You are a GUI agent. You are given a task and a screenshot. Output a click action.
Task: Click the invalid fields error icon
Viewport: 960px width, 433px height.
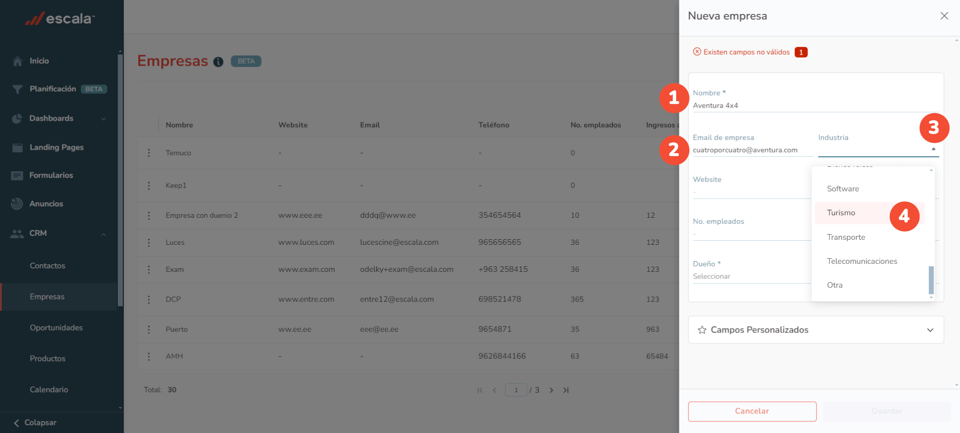[697, 52]
